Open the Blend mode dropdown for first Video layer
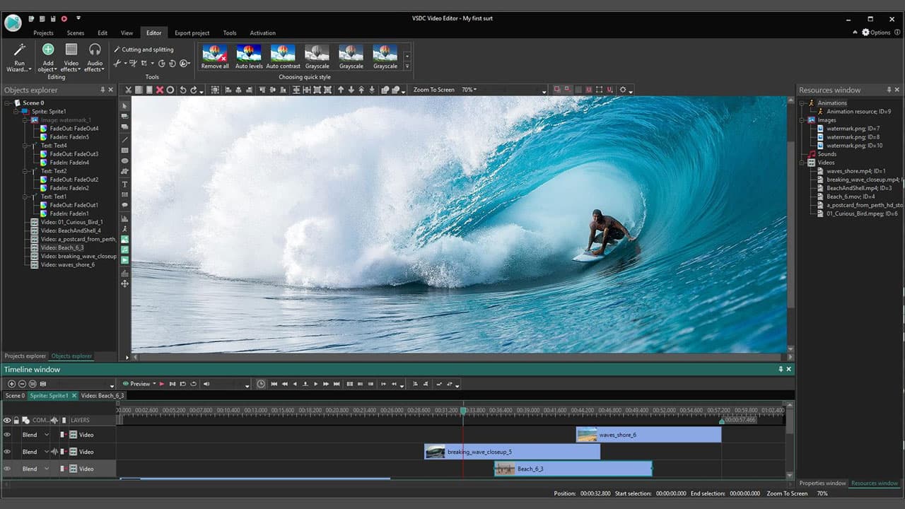The width and height of the screenshot is (905, 509). point(47,435)
